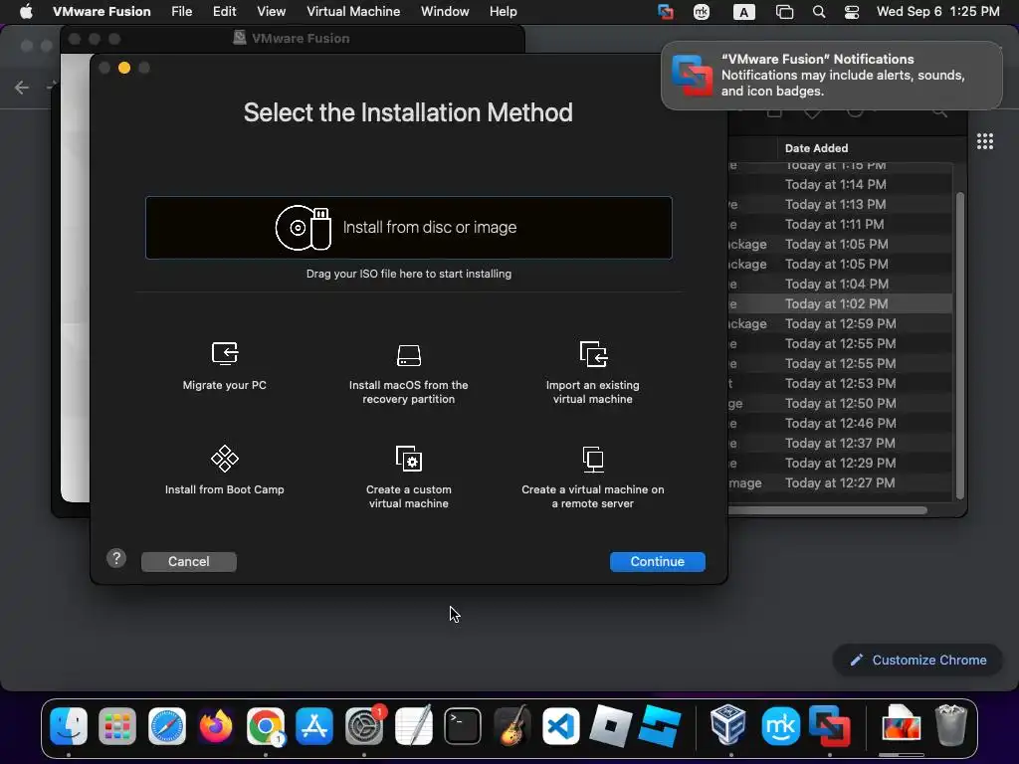Open Roblox from the Dock
The height and width of the screenshot is (764, 1019).
click(x=610, y=725)
